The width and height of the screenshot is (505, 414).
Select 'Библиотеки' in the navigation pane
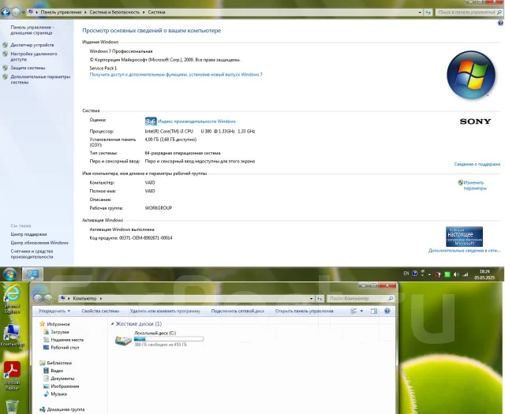tap(59, 363)
